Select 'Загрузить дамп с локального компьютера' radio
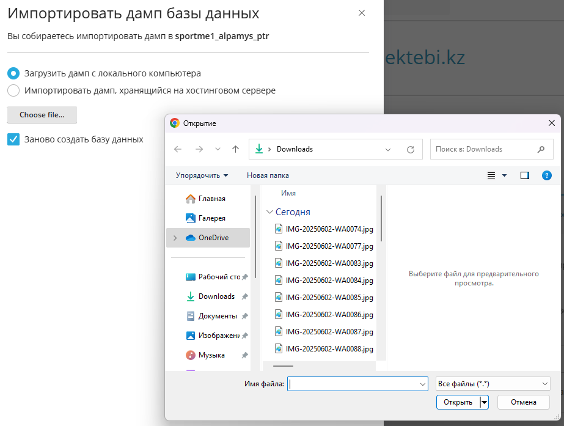The image size is (564, 426). (x=13, y=73)
